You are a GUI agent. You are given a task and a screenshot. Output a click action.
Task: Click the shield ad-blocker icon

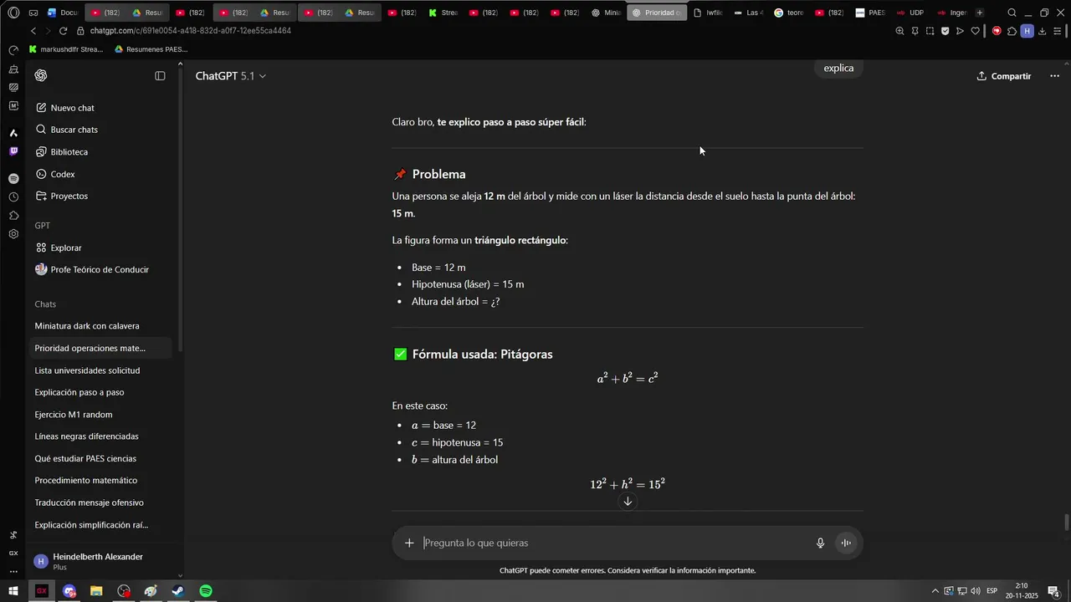[x=945, y=31]
